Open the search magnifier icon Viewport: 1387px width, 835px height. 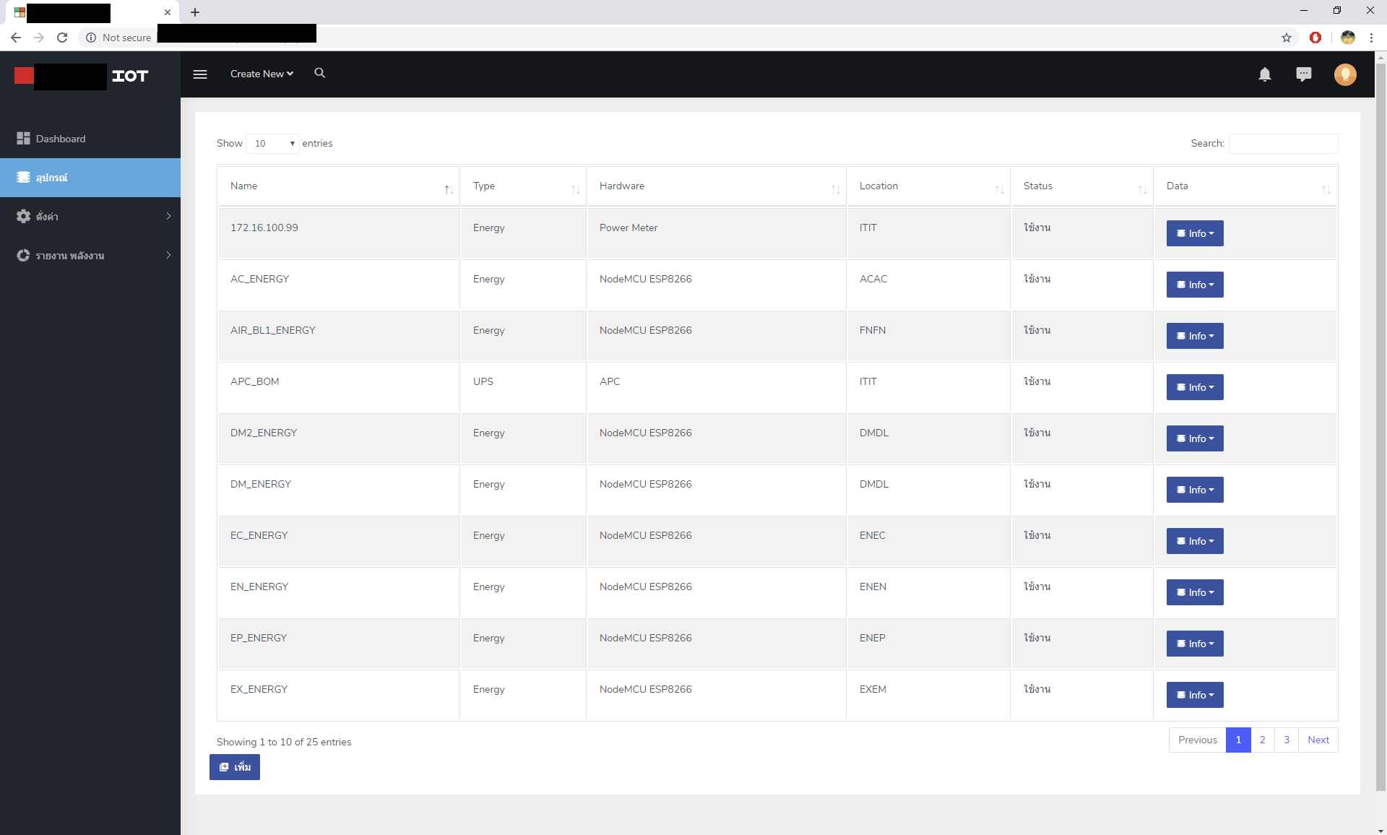(320, 73)
